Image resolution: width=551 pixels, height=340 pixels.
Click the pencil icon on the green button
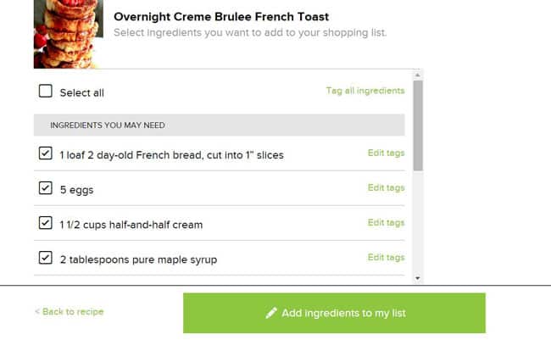pos(271,313)
